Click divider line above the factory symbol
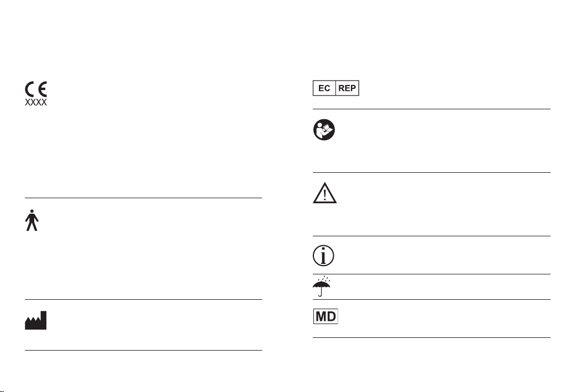 [143, 300]
